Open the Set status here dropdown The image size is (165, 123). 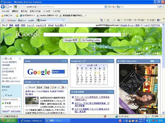point(12,107)
